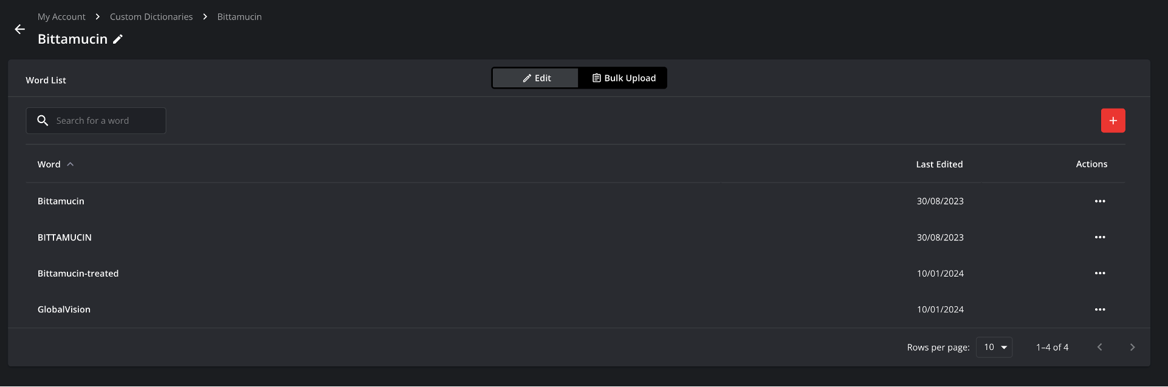Open actions menu for Bittamucin-treated row

point(1099,274)
